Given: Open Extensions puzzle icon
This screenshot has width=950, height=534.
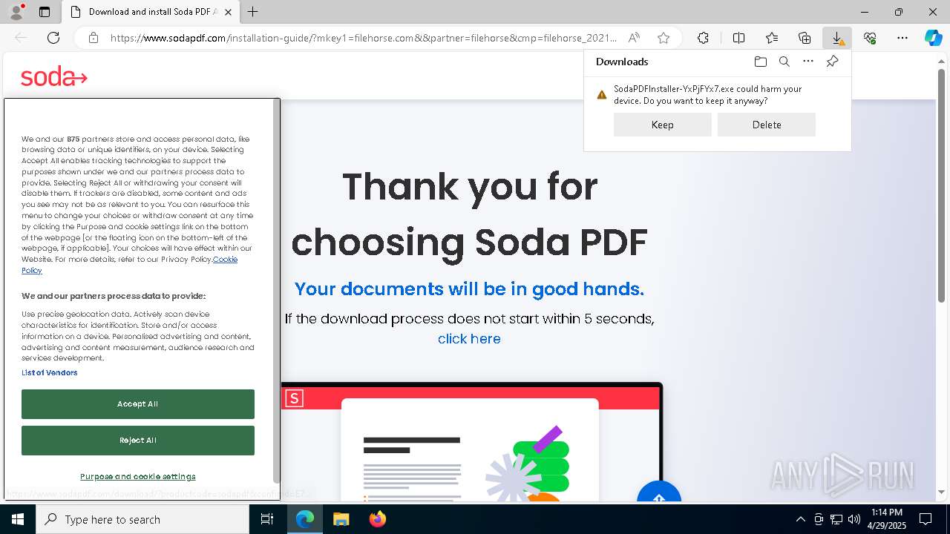Looking at the screenshot, I should pyautogui.click(x=703, y=38).
